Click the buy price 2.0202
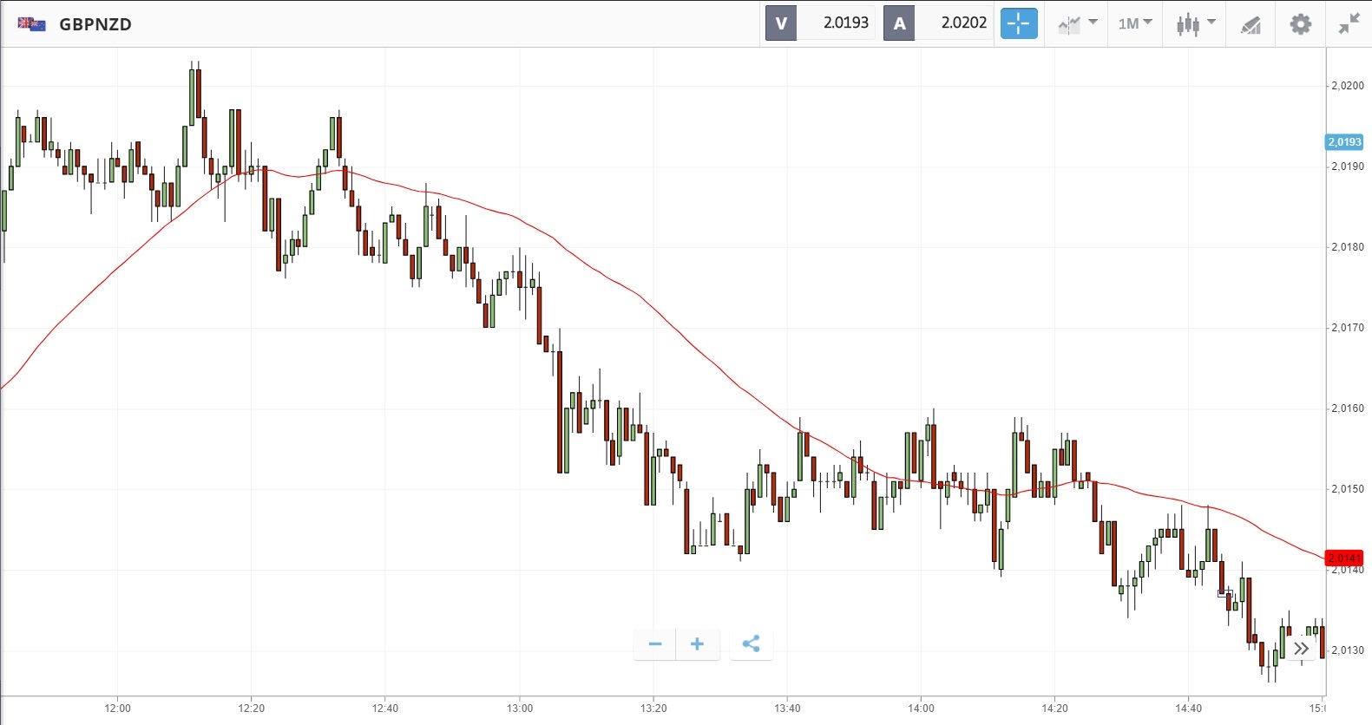Image resolution: width=1372 pixels, height=725 pixels. 963,23
